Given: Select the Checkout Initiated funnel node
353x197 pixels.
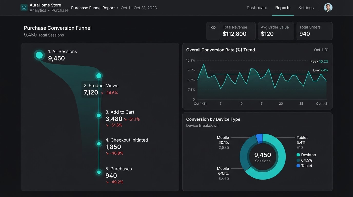Looking at the screenshot, I should [x=99, y=144].
